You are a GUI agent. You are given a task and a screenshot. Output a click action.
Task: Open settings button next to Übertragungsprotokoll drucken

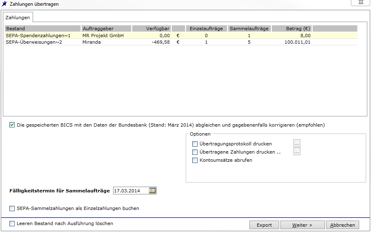point(297,143)
